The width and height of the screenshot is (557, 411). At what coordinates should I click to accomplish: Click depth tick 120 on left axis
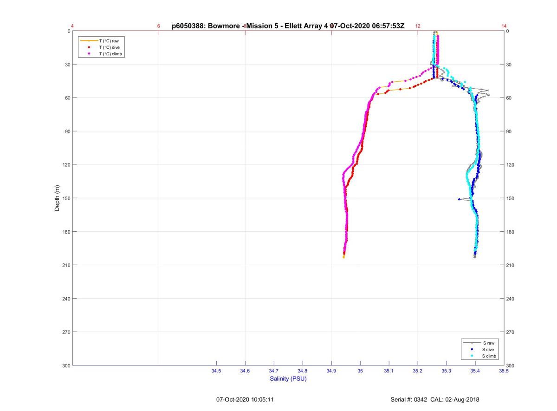[x=66, y=165]
